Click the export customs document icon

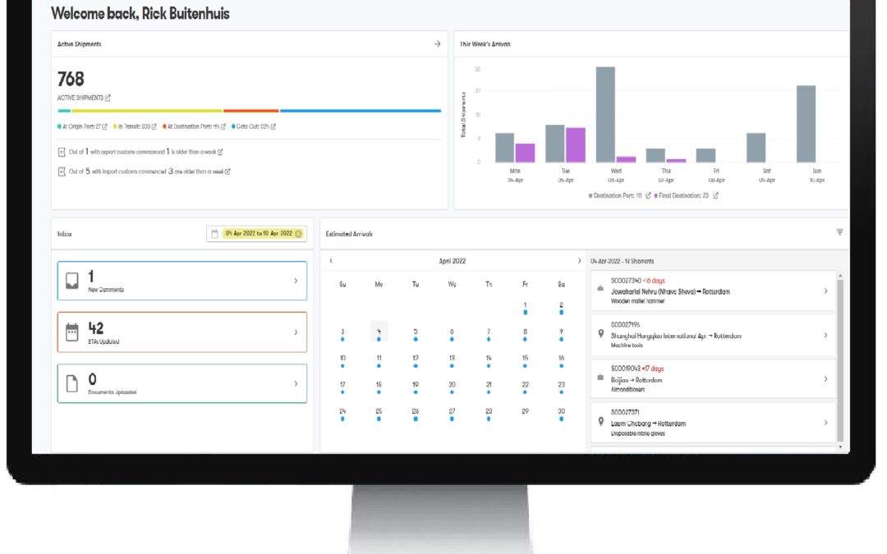(62, 152)
